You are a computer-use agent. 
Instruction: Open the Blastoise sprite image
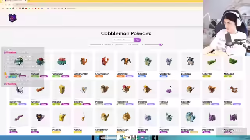[x=190, y=61]
